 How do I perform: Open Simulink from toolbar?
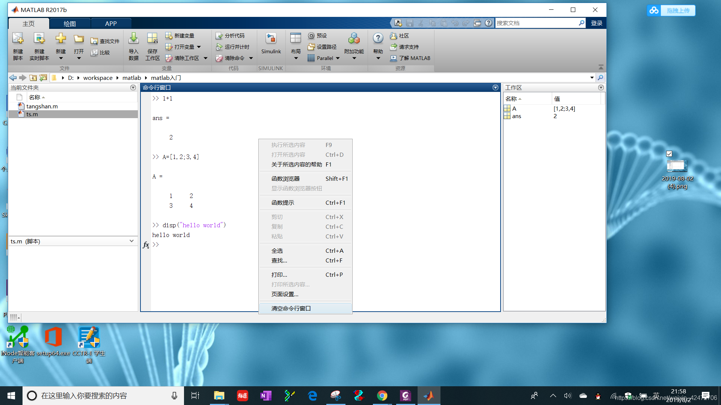[x=271, y=44]
